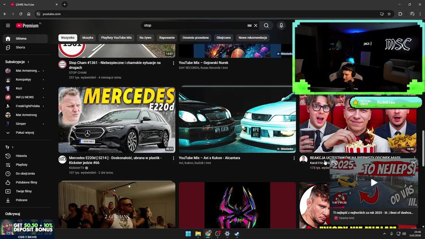This screenshot has height=239, width=425.
Task: Open Chrome extensions puzzle icon
Action: click(400, 14)
